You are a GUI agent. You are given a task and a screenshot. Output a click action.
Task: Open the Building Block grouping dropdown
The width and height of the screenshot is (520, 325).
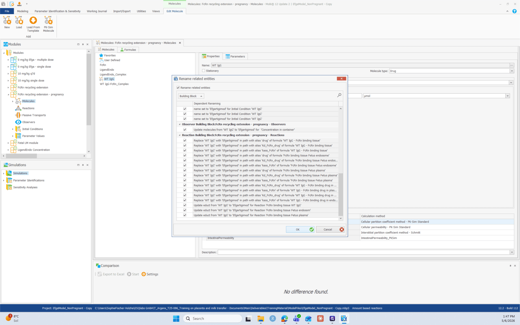[191, 96]
